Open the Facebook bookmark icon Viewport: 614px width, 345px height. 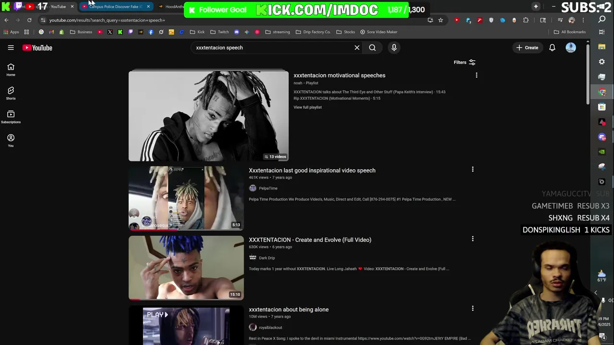pos(151,32)
